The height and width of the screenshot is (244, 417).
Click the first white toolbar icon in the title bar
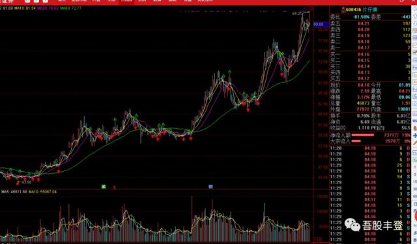point(27,1)
